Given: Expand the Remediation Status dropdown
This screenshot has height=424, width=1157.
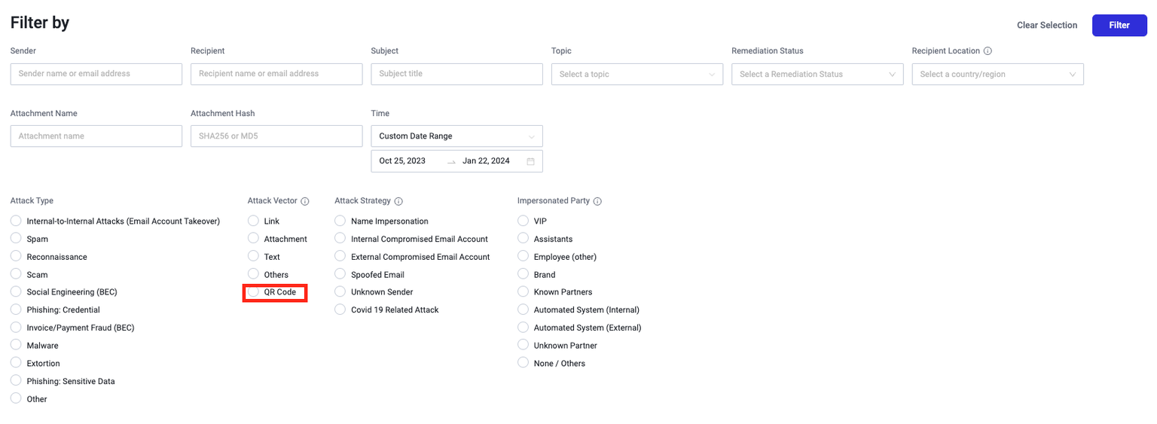Looking at the screenshot, I should pyautogui.click(x=817, y=75).
